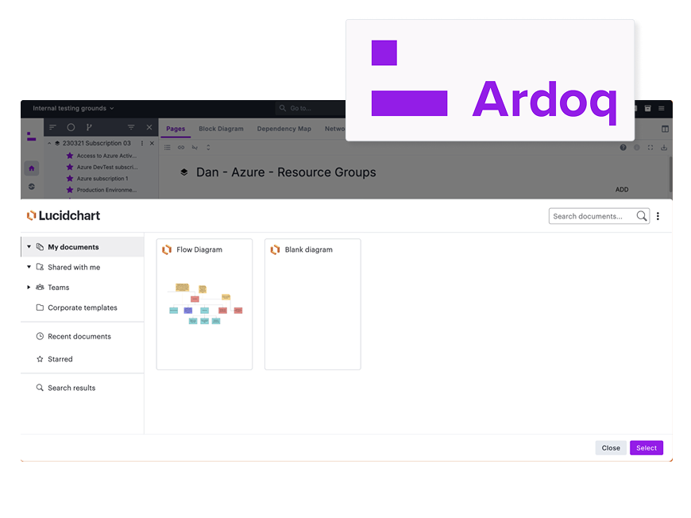Click the sort lines icon in navigator toolbar

(53, 127)
